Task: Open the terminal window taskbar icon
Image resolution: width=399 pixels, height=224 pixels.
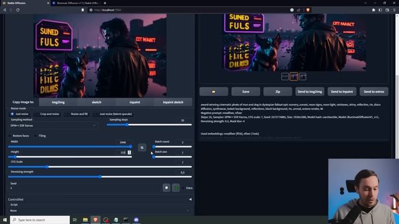Action: tap(126, 220)
